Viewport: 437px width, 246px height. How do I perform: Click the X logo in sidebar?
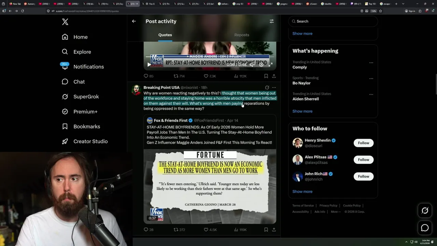point(65,22)
